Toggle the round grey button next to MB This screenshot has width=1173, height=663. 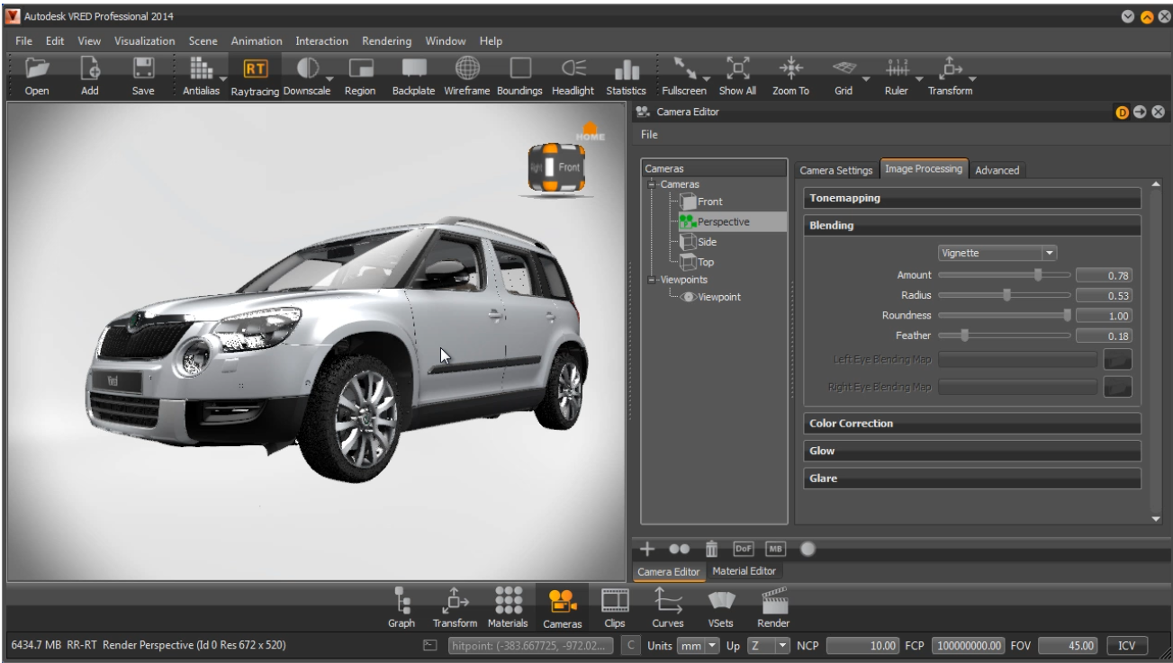[x=808, y=549]
